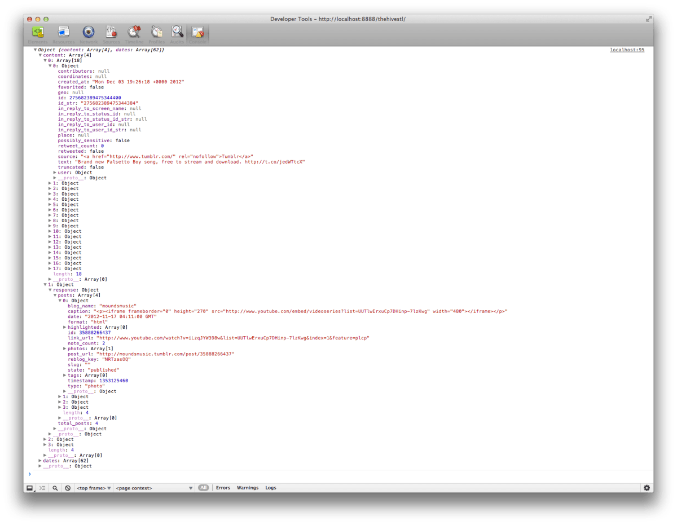Screen dimensions: 677x525
Task: Click the possibly_sensitive: false line
Action: point(94,140)
